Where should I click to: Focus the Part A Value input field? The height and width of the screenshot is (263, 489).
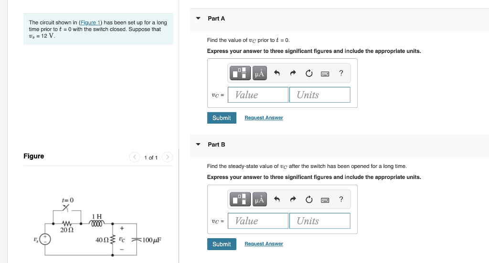pyautogui.click(x=258, y=95)
